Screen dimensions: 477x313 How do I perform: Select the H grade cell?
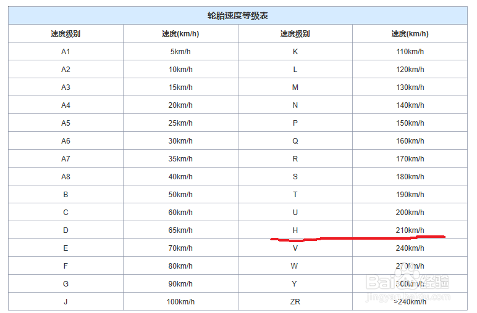click(x=295, y=230)
